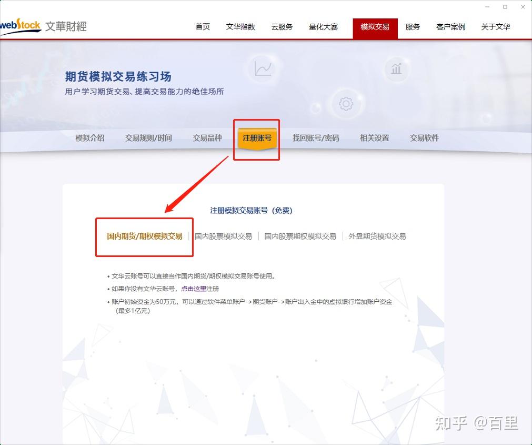Open the 找回账号/密码 tab
The width and height of the screenshot is (532, 445).
(x=316, y=138)
